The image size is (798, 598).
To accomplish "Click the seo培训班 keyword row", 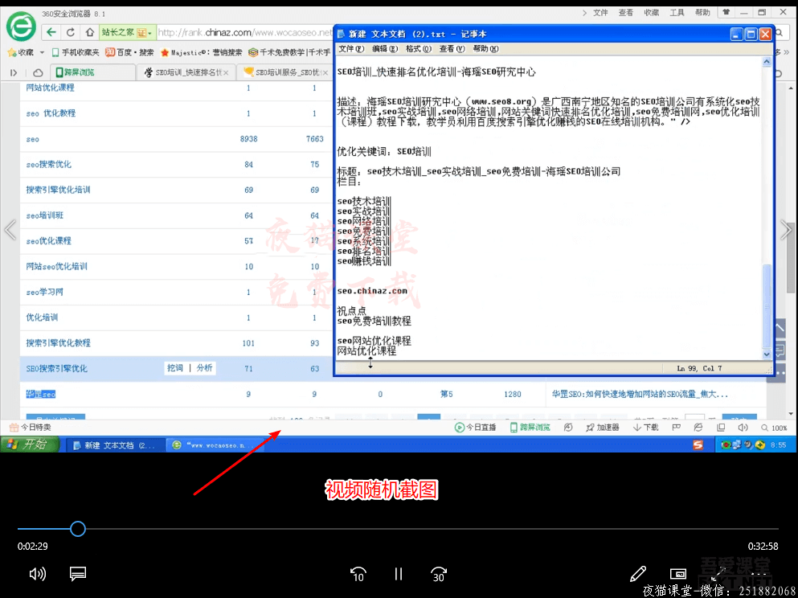I will coord(45,215).
